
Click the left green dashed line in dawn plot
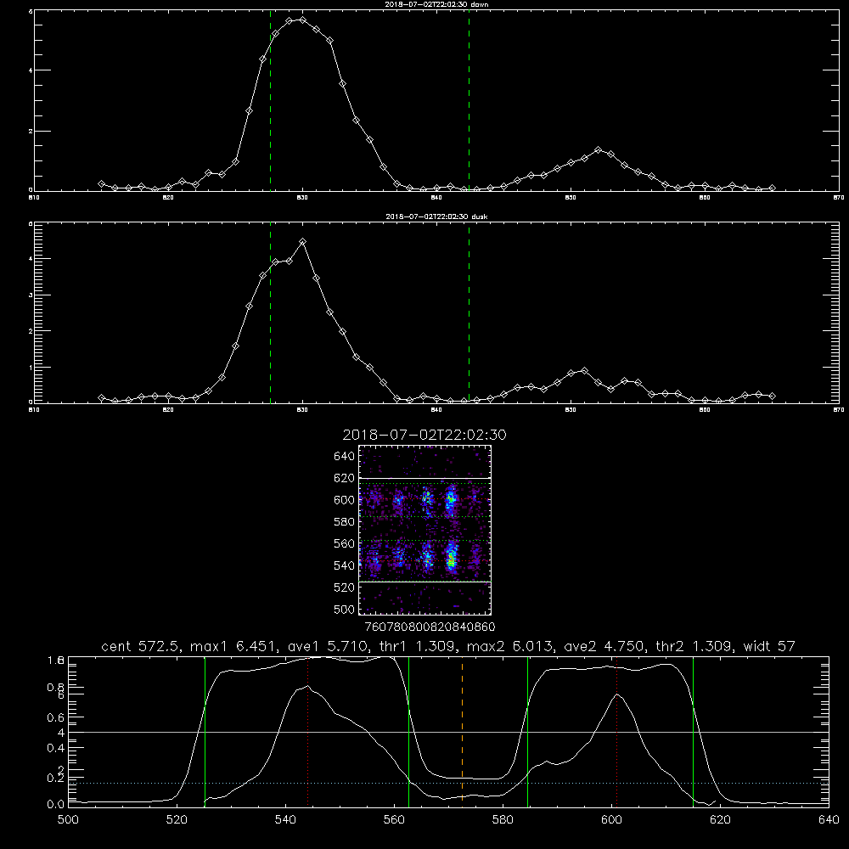(270, 101)
